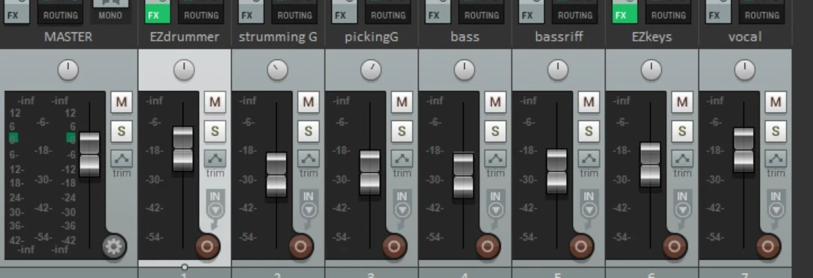Open bass track input IN menu

(495, 204)
